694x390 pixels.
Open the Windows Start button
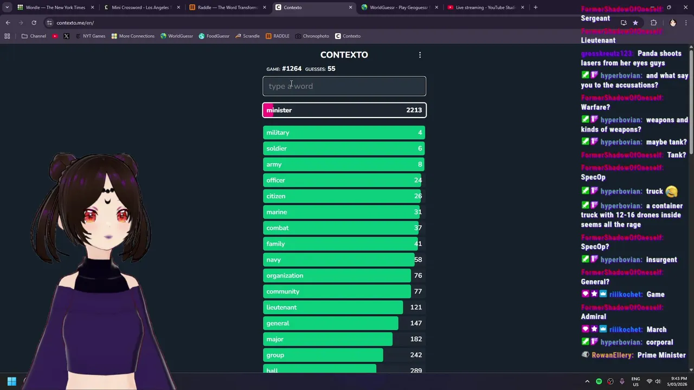tap(11, 381)
